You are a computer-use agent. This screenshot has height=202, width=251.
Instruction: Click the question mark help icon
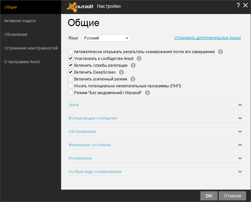click(238, 6)
